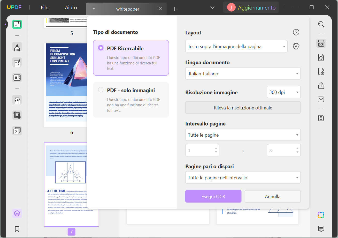Open the Share icon
The width and height of the screenshot is (338, 238).
(321, 85)
